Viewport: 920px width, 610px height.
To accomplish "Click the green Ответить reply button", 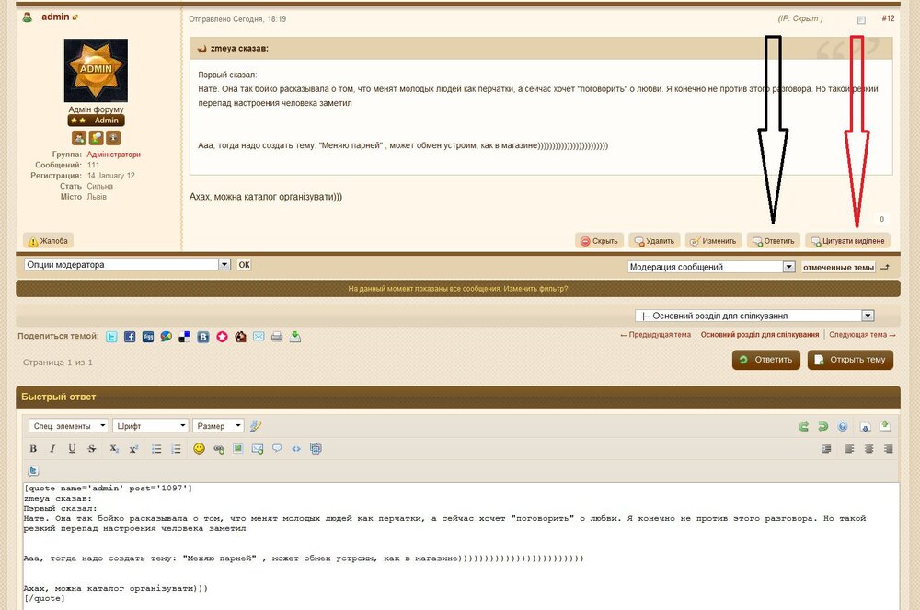I will (765, 360).
